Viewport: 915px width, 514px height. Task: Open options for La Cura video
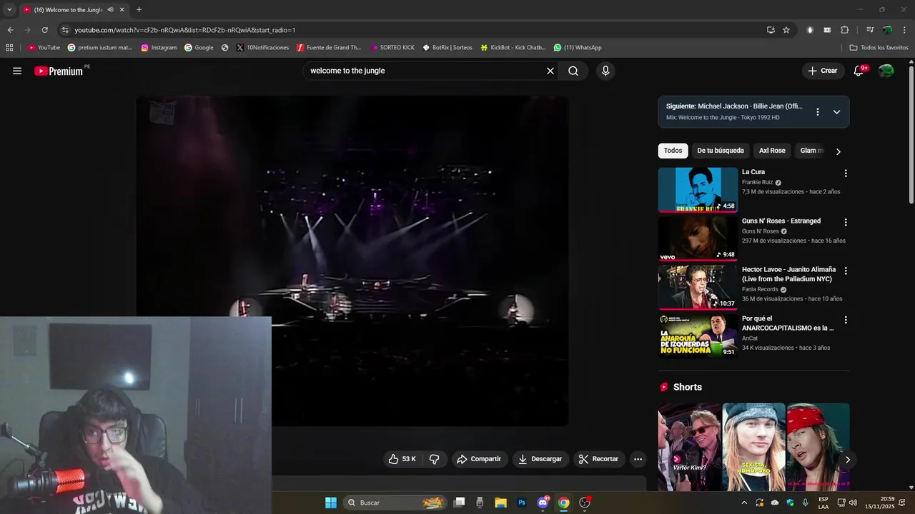(846, 173)
